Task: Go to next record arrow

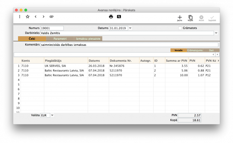Action: click(43, 17)
